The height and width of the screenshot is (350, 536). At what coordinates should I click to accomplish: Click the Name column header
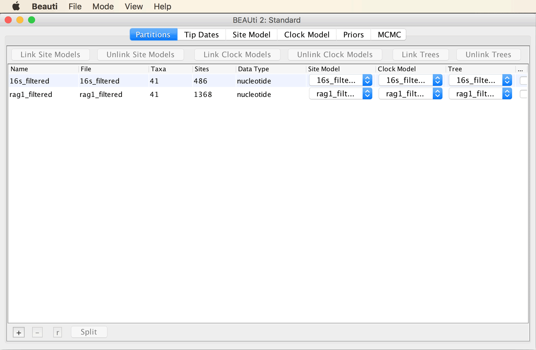tap(43, 69)
